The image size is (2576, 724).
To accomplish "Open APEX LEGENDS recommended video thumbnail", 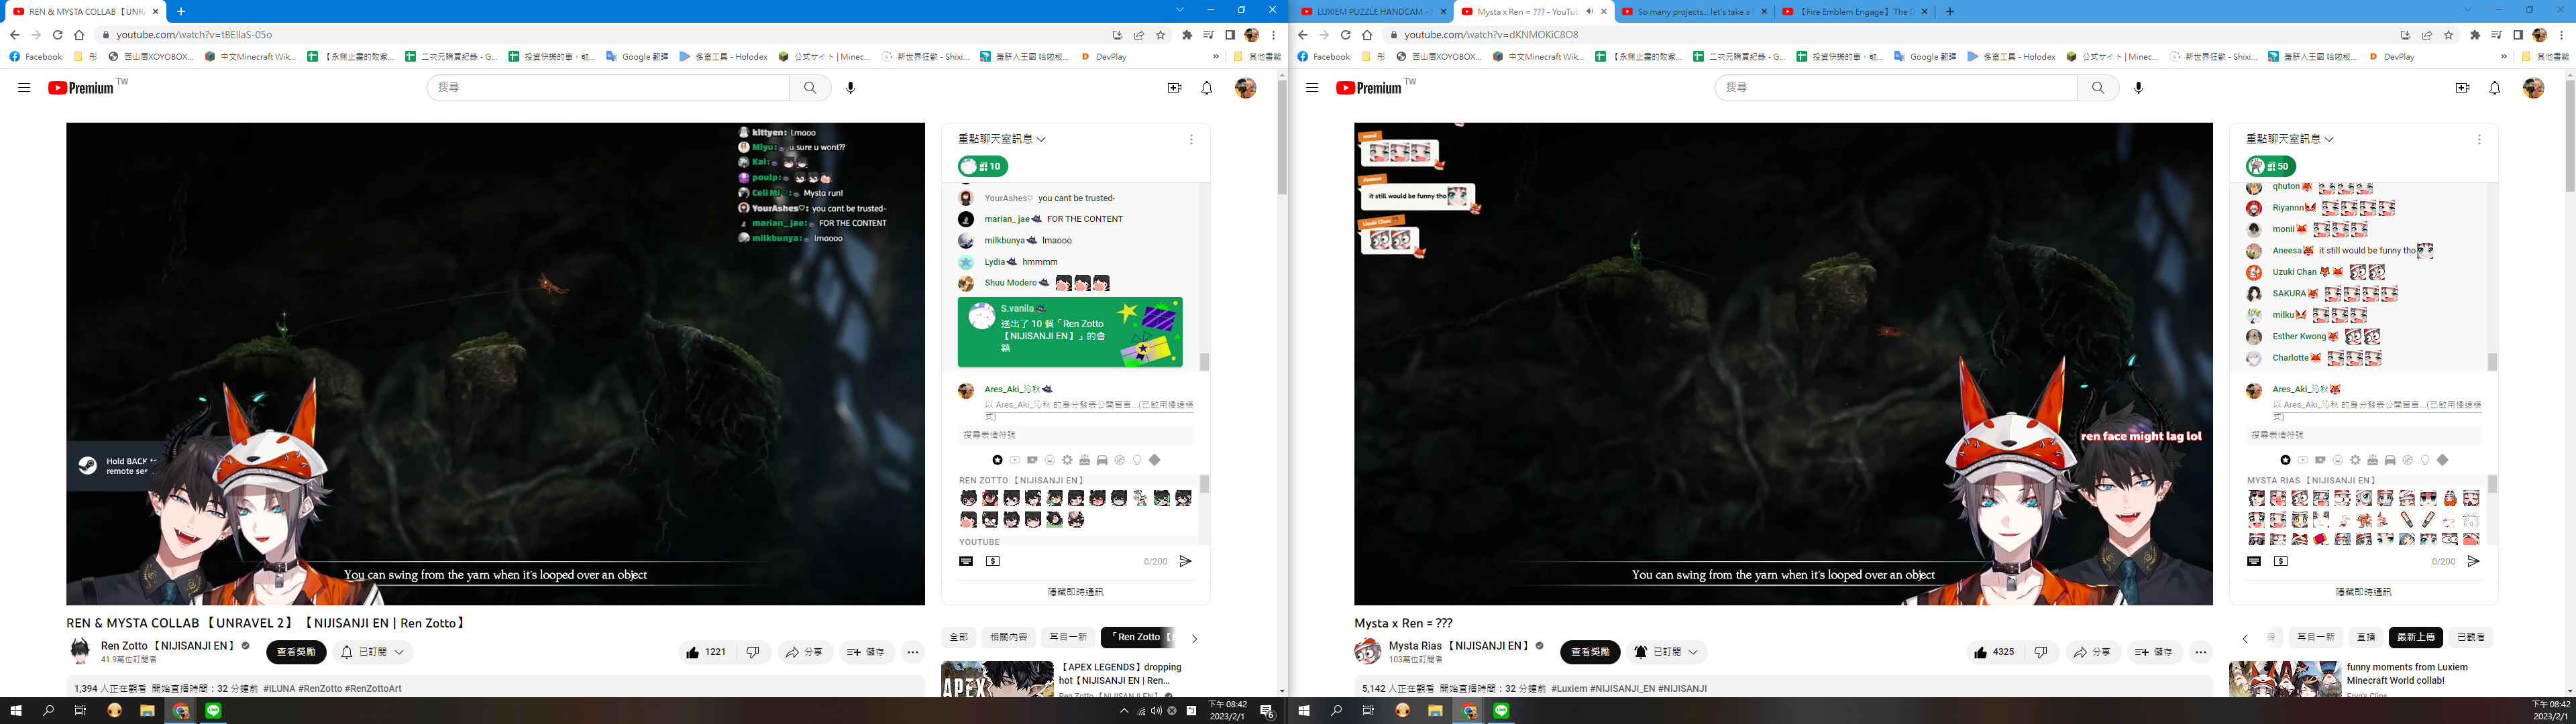I will point(997,679).
